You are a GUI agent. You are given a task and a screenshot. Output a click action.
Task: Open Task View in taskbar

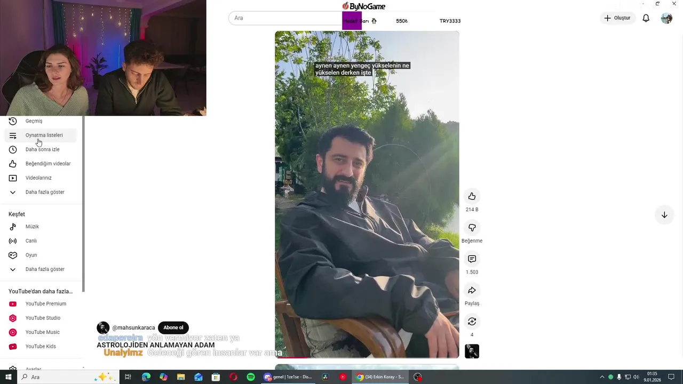[128, 377]
